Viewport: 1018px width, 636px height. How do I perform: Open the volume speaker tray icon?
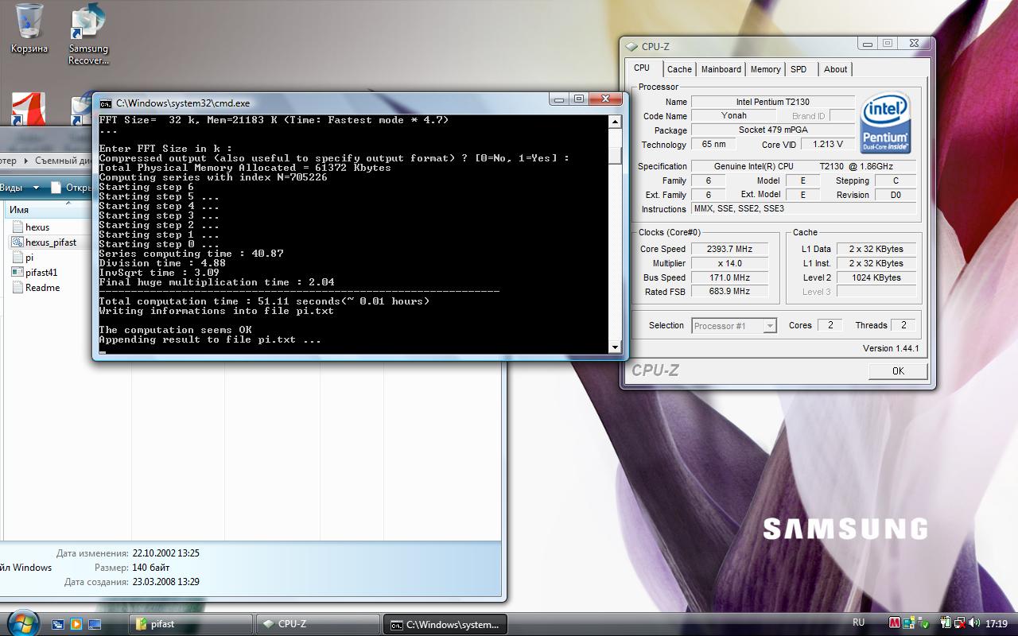click(x=975, y=624)
